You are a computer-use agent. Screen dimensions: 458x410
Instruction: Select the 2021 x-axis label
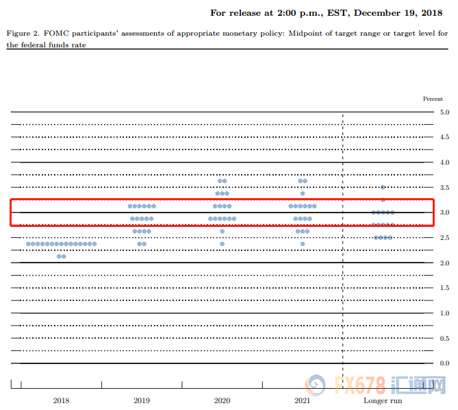tap(303, 400)
